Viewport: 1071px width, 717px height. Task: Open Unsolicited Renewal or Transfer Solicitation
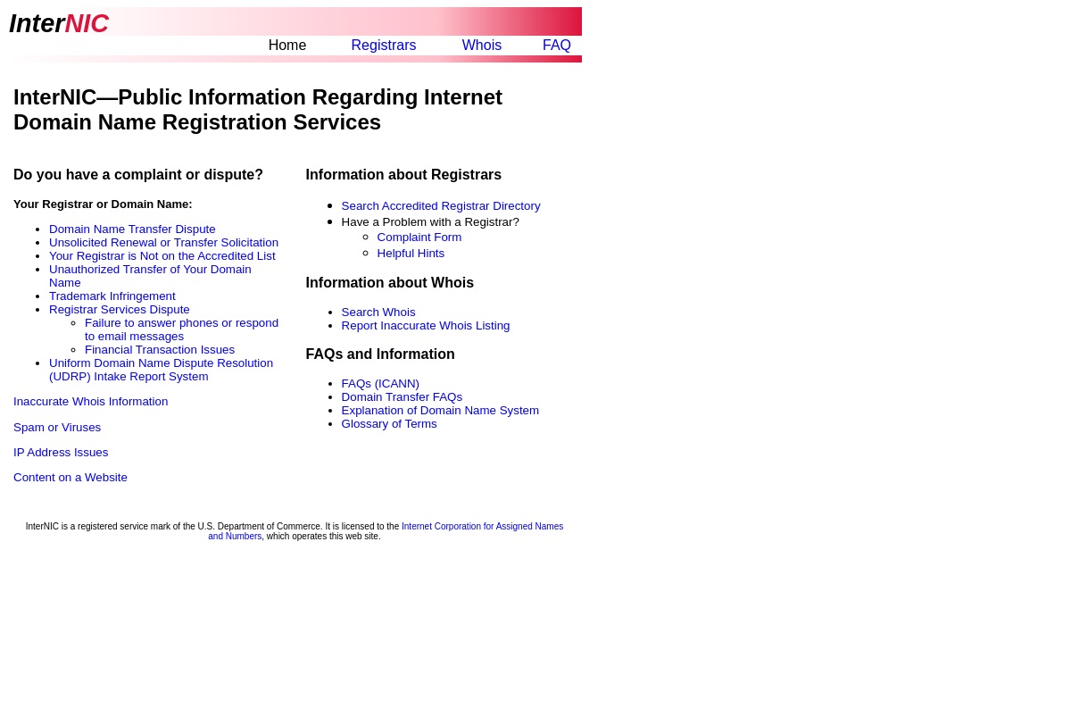coord(163,243)
